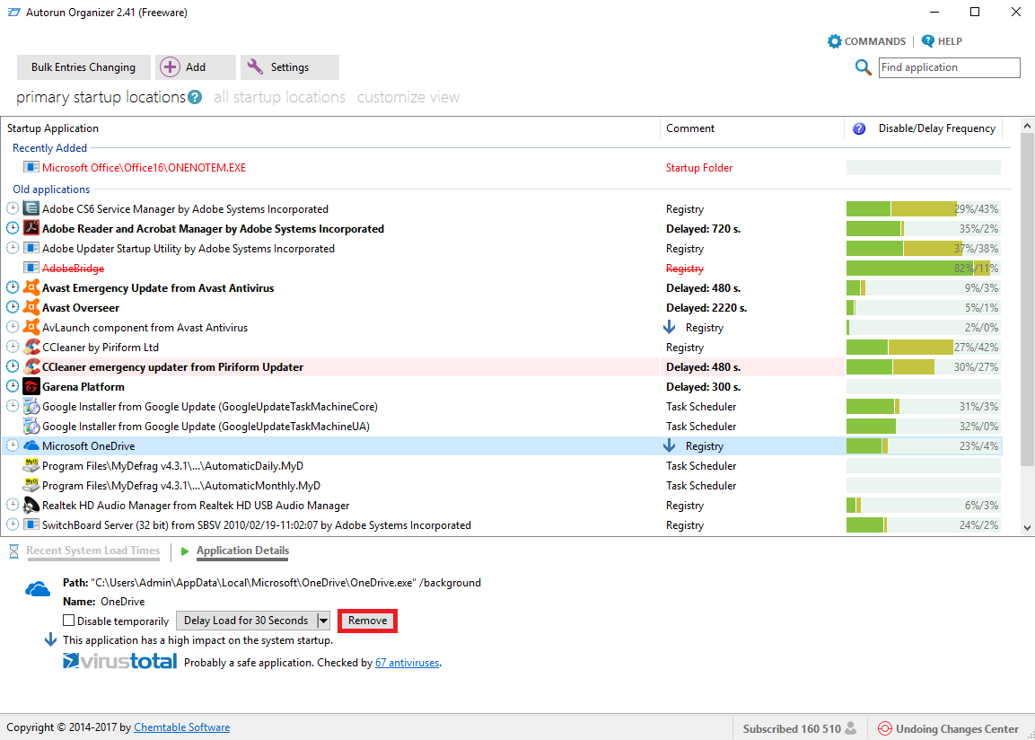Click the Old applications group header
The image size is (1035, 740).
point(51,189)
